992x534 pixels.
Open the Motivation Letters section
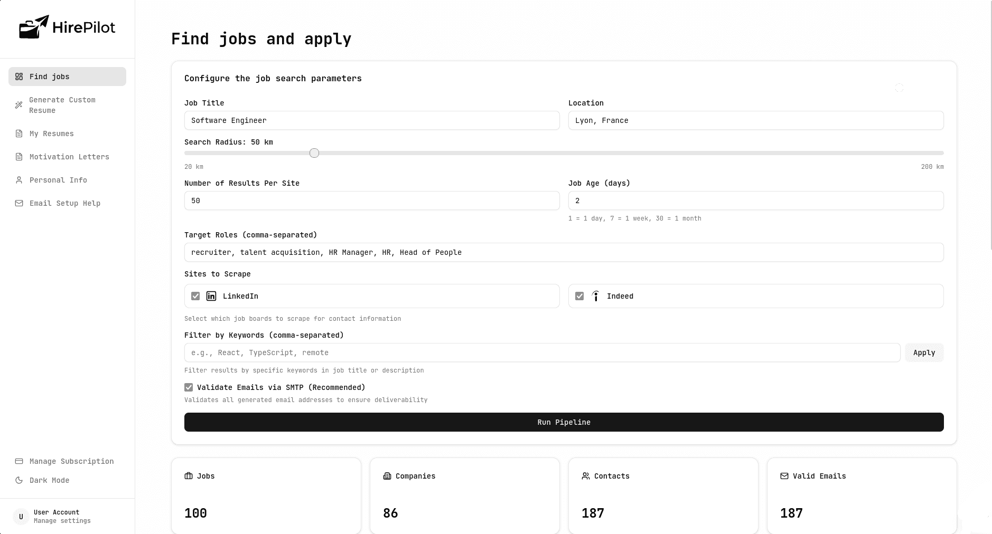[69, 157]
